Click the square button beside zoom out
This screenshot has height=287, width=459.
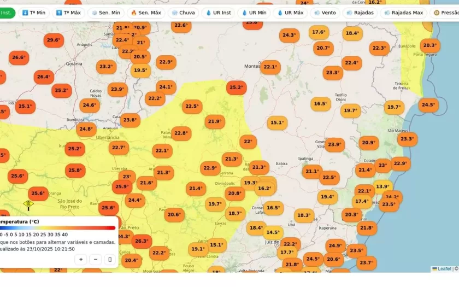click(x=110, y=259)
